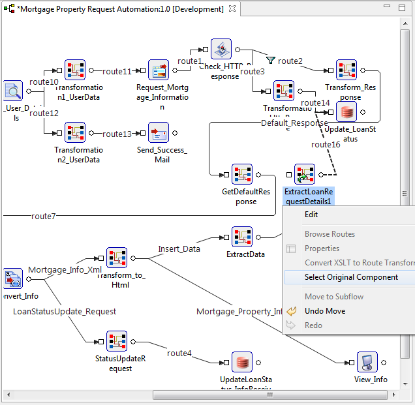The image size is (415, 405).
Task: Choose Convert XSLT to Route Transform
Action: (360, 263)
